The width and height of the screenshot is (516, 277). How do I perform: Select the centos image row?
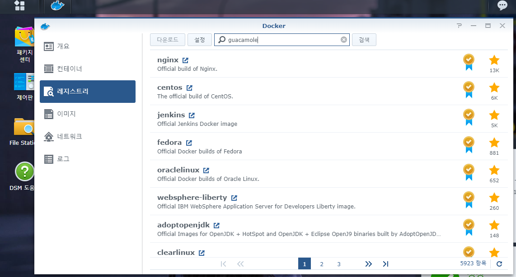[x=329, y=91]
